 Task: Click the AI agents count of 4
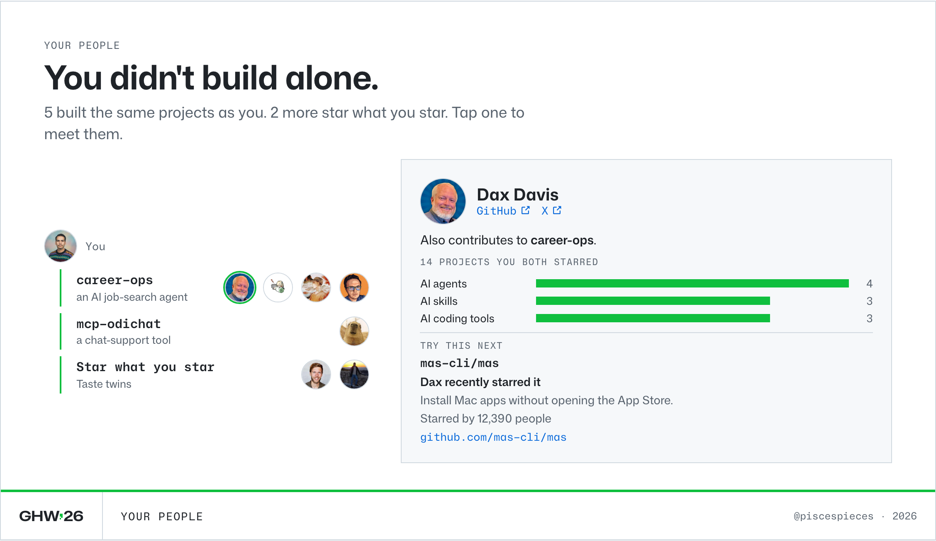point(870,284)
